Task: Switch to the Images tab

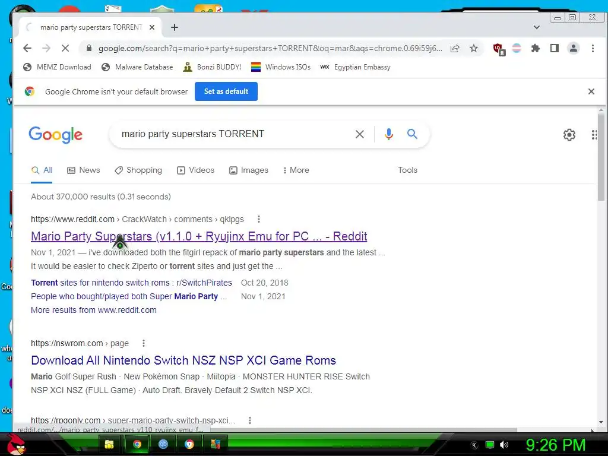Action: point(249,170)
